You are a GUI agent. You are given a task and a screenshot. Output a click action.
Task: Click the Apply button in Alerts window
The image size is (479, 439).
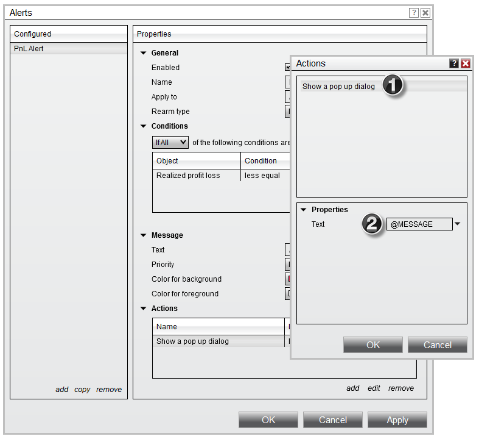pos(397,420)
